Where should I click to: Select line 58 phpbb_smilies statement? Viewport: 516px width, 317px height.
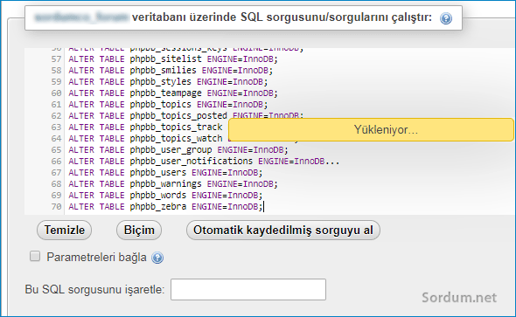(x=171, y=70)
